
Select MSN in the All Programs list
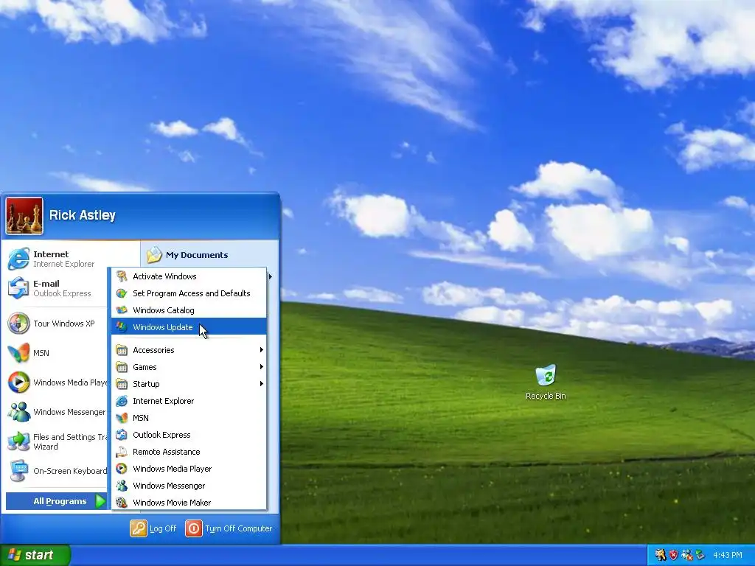[x=189, y=418]
